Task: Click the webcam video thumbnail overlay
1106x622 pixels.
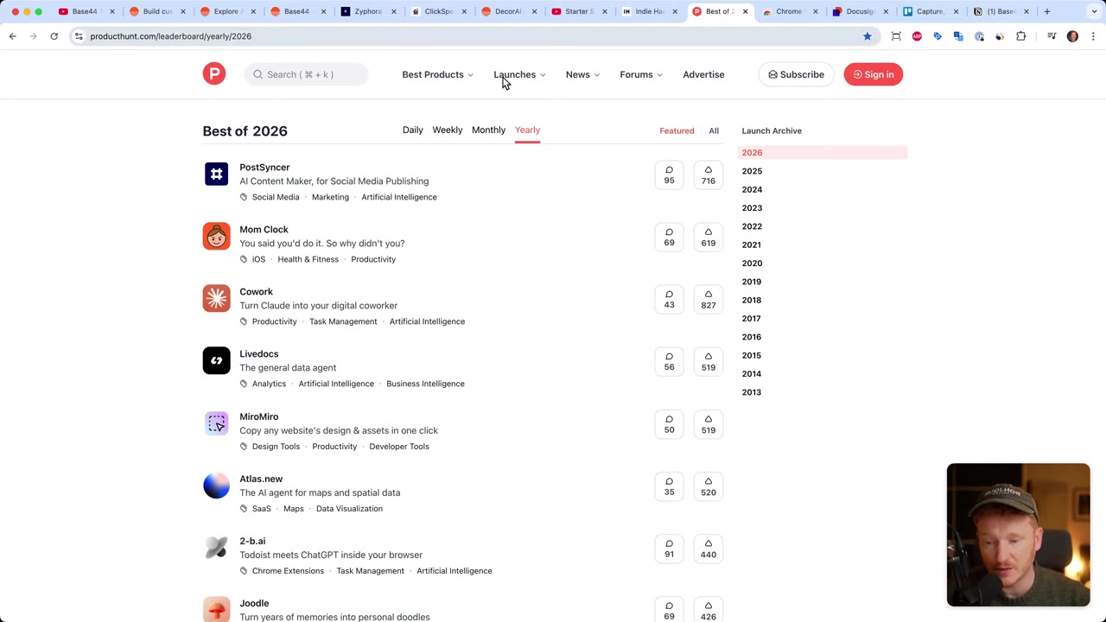Action: (1018, 535)
